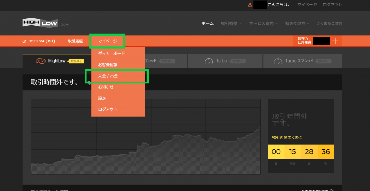The width and height of the screenshot is (370, 191).
Task: Click the Turbo gauge icon
Action: tap(208, 61)
